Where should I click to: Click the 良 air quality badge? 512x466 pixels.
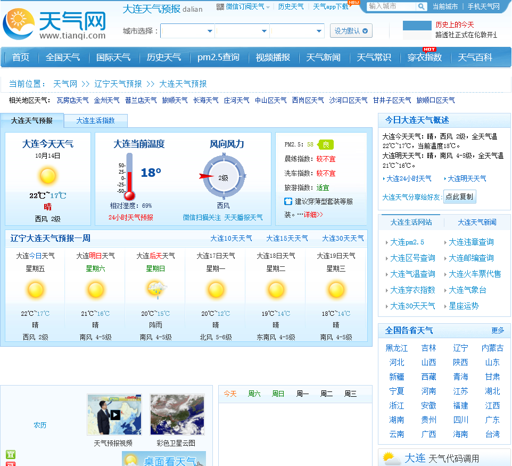326,144
